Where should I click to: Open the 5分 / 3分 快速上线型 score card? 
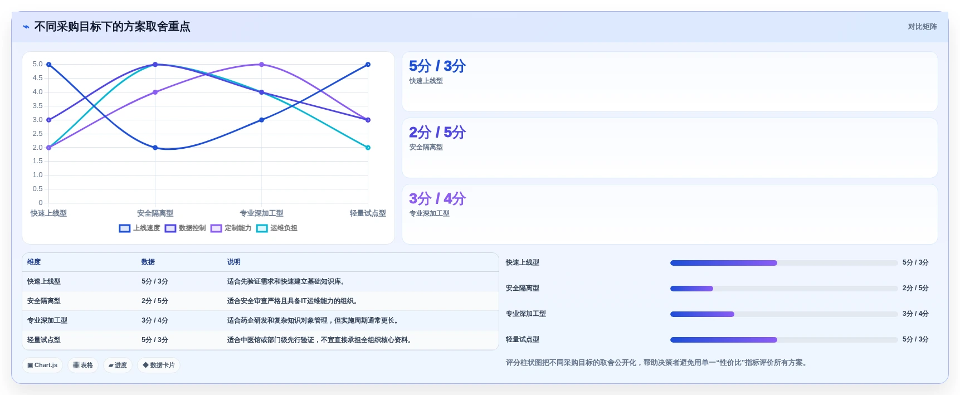pyautogui.click(x=670, y=82)
